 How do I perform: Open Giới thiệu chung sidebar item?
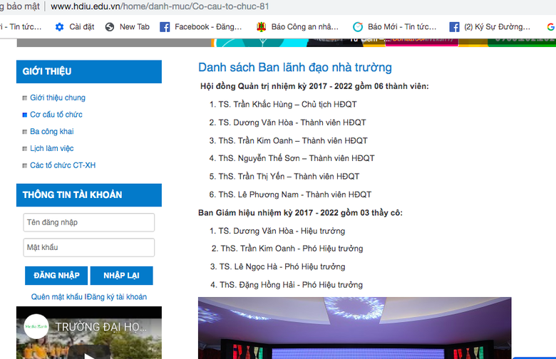click(57, 98)
